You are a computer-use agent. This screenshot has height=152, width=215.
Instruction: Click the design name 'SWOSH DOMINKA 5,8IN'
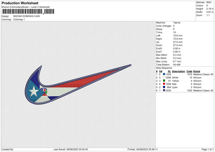coord(27,16)
